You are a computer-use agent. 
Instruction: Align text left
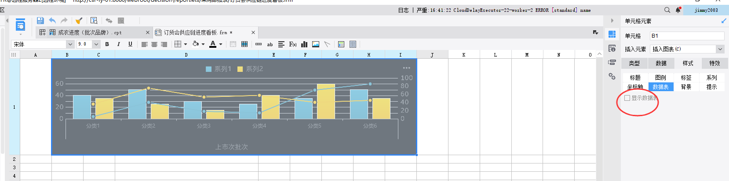click(x=144, y=44)
